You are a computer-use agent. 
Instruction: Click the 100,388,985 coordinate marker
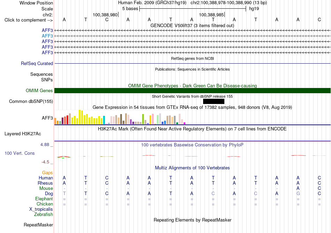(x=211, y=15)
